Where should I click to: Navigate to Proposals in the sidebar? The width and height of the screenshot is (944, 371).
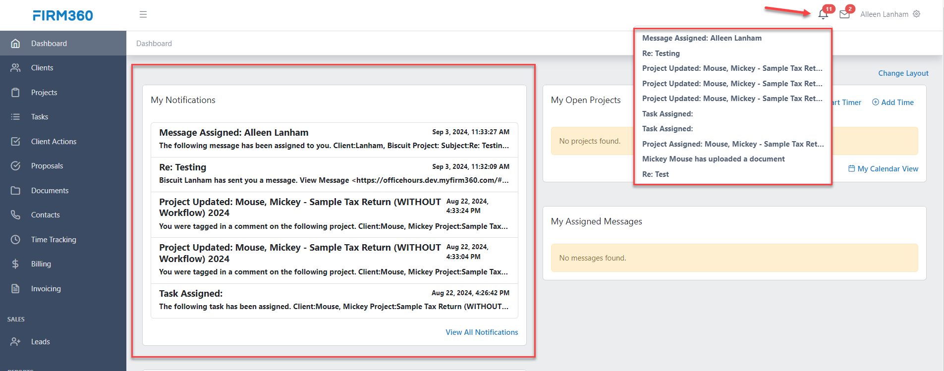tap(63, 166)
